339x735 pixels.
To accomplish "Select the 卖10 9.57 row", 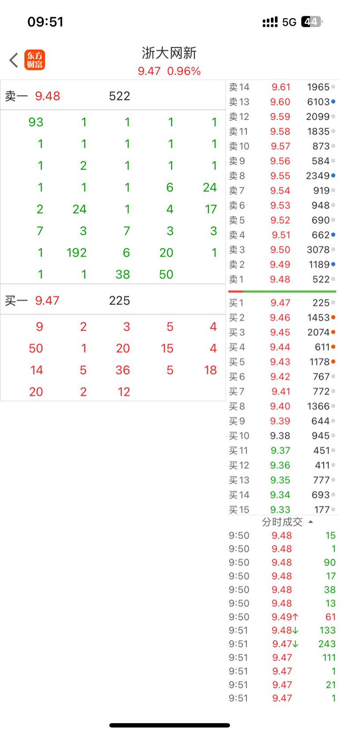I will point(282,146).
